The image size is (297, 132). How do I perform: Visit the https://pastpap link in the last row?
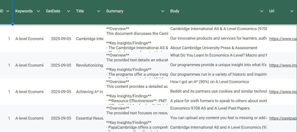click(x=283, y=118)
